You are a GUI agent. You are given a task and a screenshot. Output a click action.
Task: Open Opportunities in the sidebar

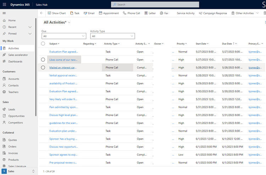point(16,116)
